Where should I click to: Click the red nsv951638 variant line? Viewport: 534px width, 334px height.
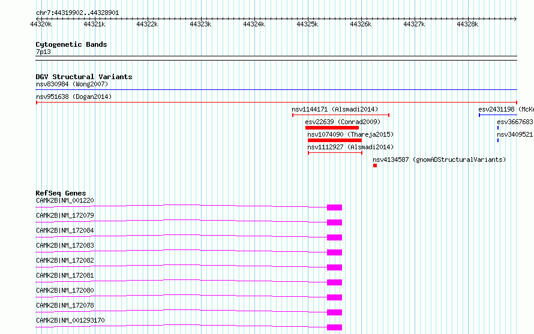pos(276,103)
